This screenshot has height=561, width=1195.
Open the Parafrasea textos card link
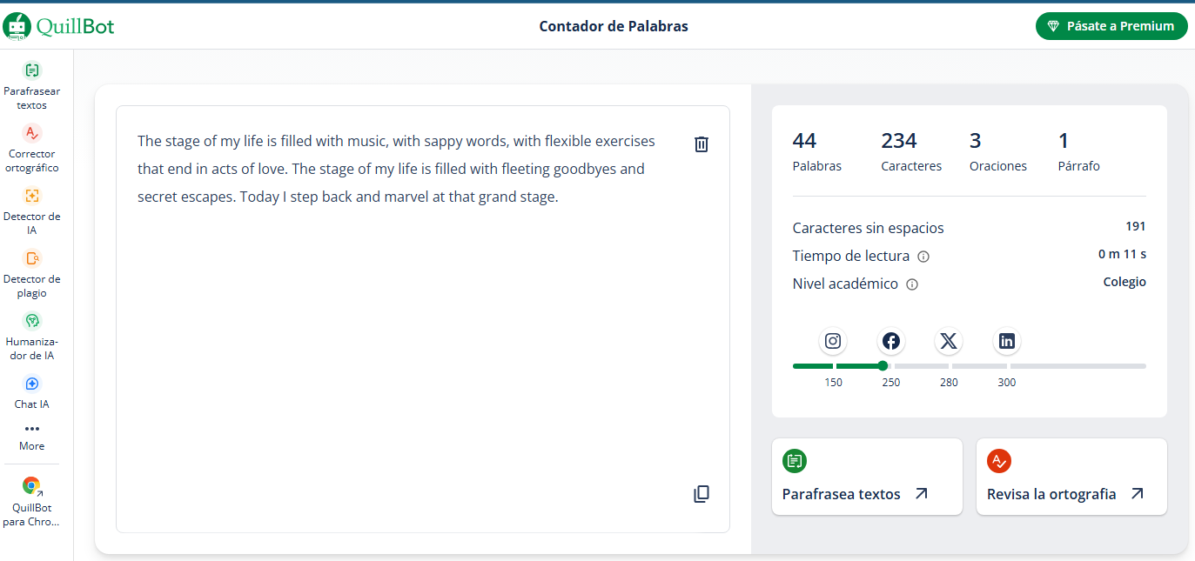point(867,477)
